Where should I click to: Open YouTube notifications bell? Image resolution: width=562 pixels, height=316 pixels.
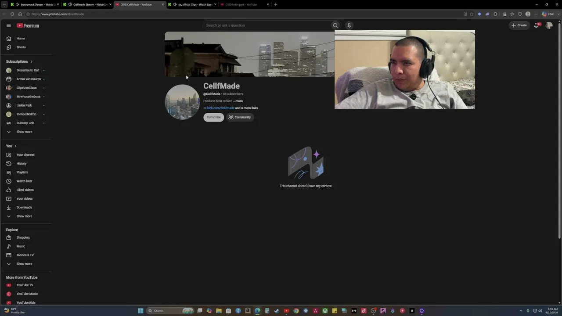537,25
